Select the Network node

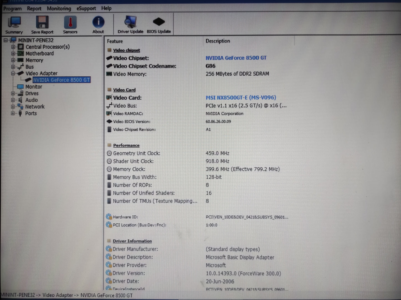tap(35, 107)
